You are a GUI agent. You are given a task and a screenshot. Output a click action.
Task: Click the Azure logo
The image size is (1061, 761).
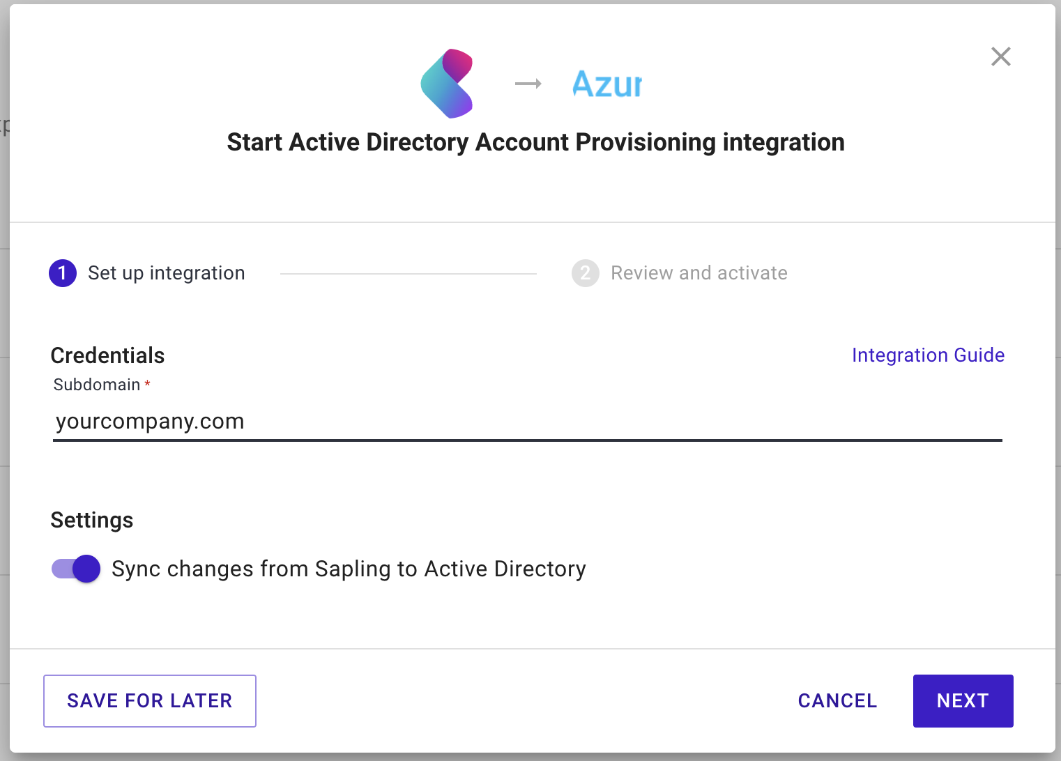[x=606, y=84]
